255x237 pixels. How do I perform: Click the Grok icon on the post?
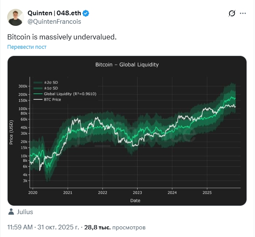232,14
